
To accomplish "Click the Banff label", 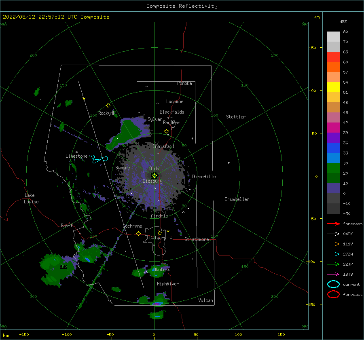I will point(67,225).
